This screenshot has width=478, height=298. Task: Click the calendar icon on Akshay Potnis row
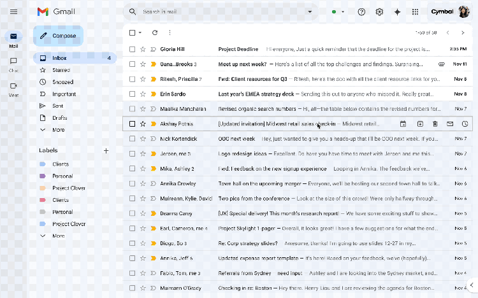click(403, 124)
